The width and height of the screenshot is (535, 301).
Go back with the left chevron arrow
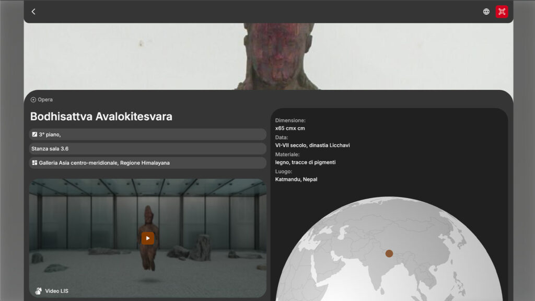point(33,11)
